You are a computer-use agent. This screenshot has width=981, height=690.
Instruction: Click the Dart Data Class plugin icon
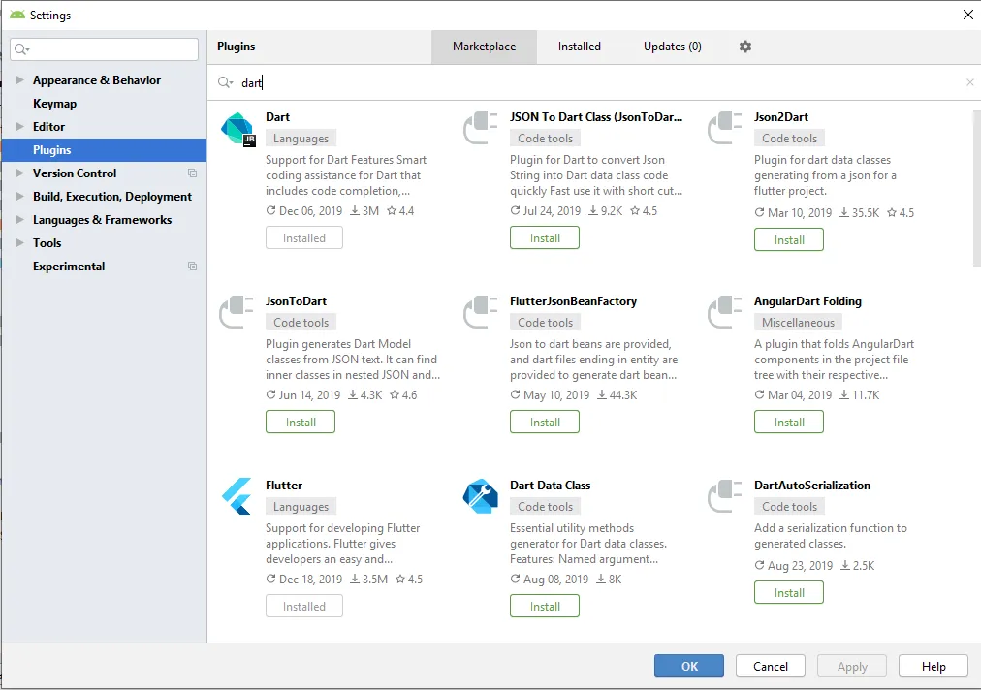coord(481,496)
